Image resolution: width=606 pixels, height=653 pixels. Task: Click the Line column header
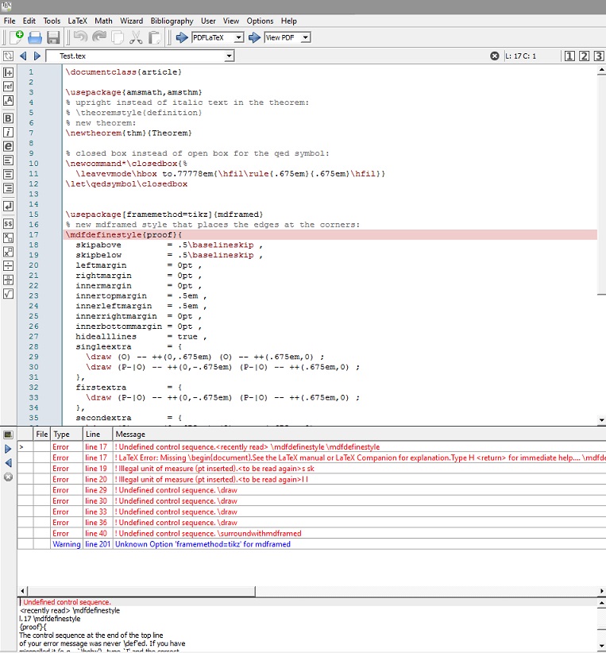[98, 435]
